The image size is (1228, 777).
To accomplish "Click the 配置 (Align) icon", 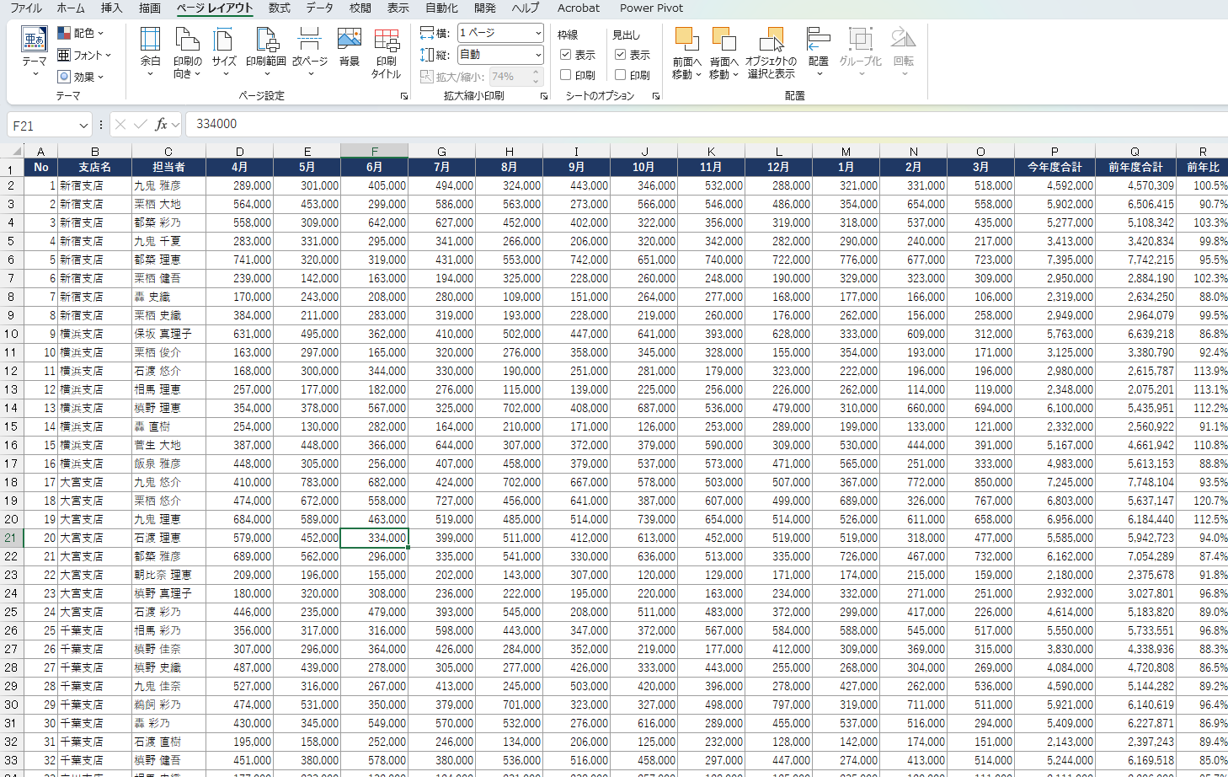I will (818, 51).
